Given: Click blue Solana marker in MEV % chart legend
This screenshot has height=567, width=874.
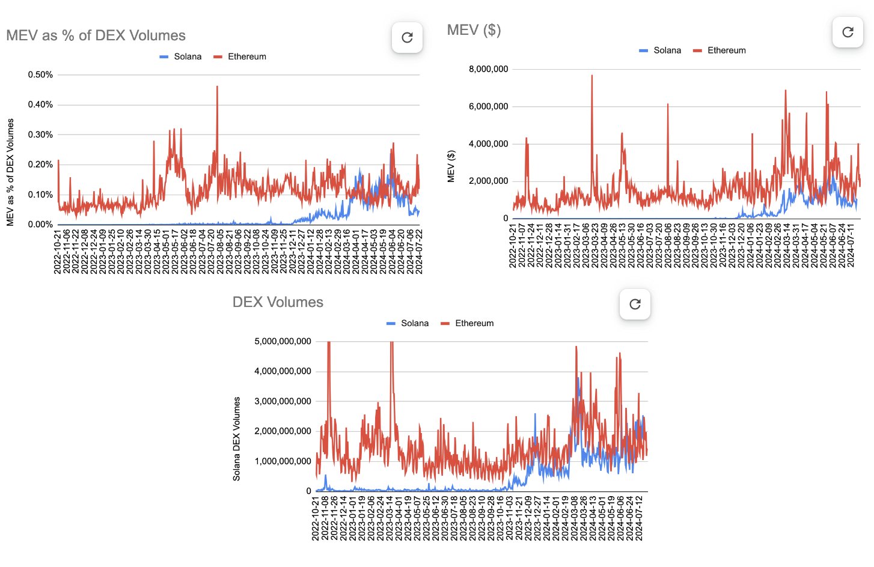Looking at the screenshot, I should [164, 57].
